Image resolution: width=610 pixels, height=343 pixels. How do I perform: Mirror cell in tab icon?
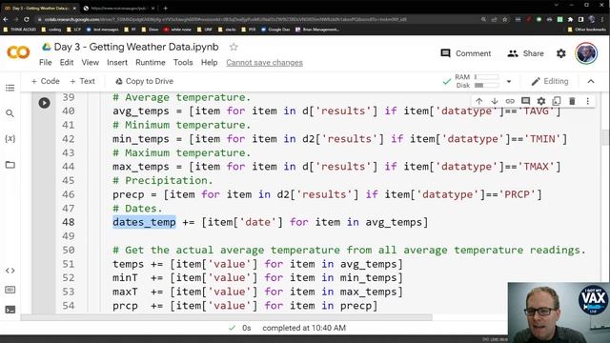click(x=557, y=101)
